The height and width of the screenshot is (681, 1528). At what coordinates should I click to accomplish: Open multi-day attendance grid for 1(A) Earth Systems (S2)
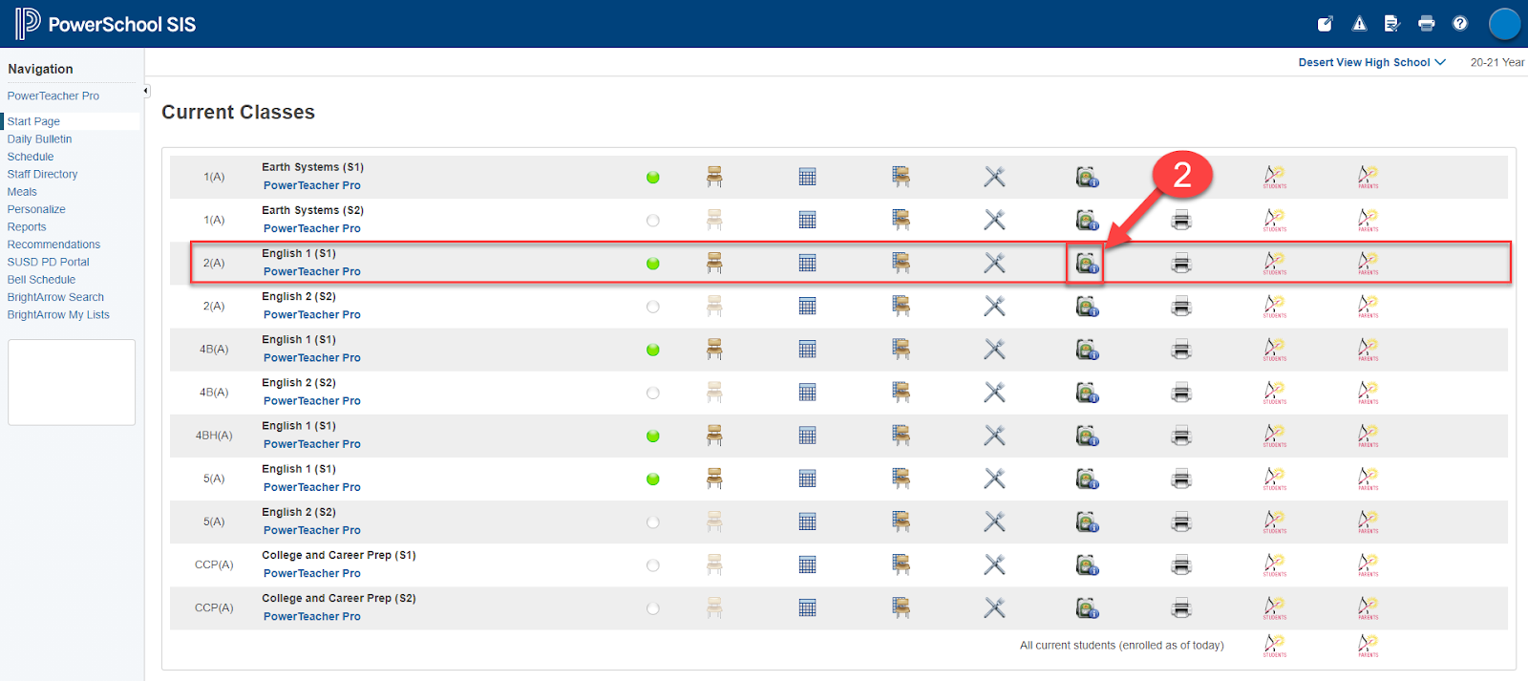[807, 220]
